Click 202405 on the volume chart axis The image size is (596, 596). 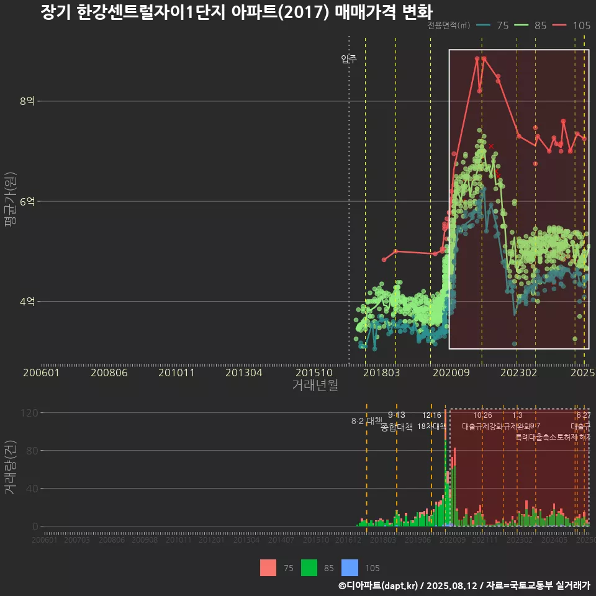554,540
